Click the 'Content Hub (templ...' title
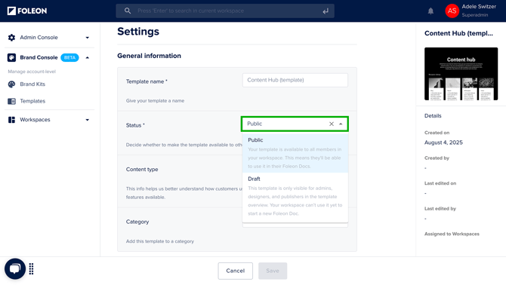Viewport: 506px width, 285px height. [x=458, y=33]
